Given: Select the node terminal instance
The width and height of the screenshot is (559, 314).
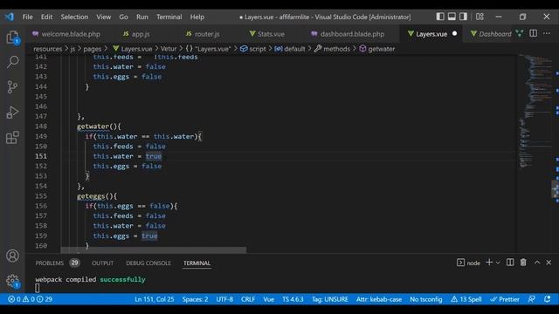Looking at the screenshot, I should [x=468, y=263].
